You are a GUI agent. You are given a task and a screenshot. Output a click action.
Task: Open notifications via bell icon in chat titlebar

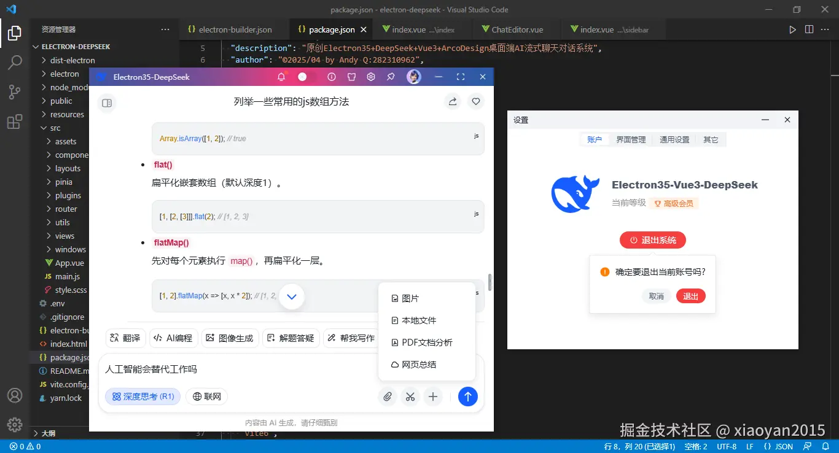[281, 76]
